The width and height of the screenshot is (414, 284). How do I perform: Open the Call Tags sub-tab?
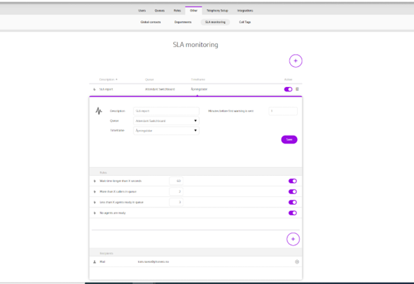245,22
